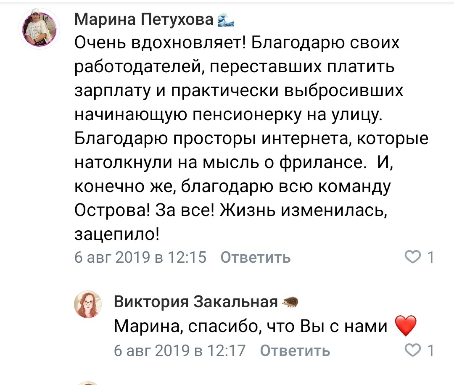Click the hedgehog emoji beside Виктория Закальная

click(290, 302)
